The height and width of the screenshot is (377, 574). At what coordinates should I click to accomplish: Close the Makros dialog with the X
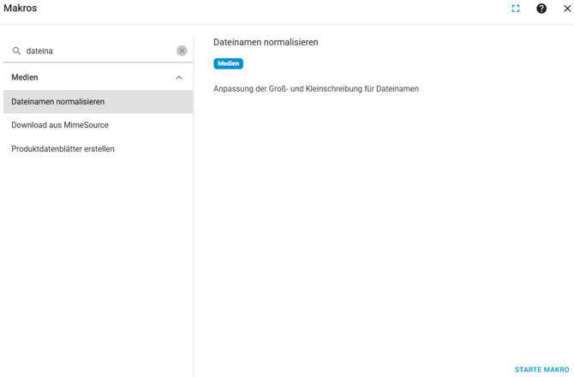pos(566,9)
